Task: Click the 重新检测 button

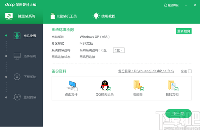Action: point(184,31)
